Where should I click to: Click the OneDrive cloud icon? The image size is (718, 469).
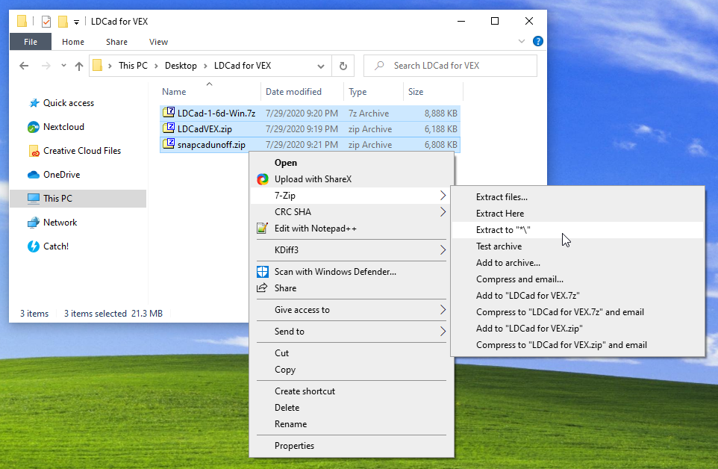point(34,175)
